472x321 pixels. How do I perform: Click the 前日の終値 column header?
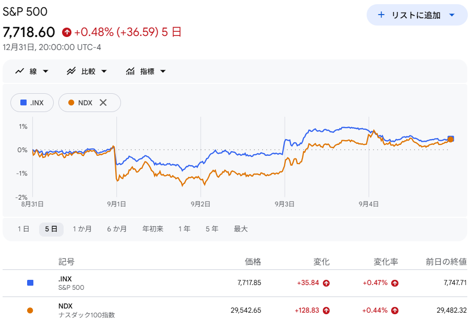click(x=446, y=262)
